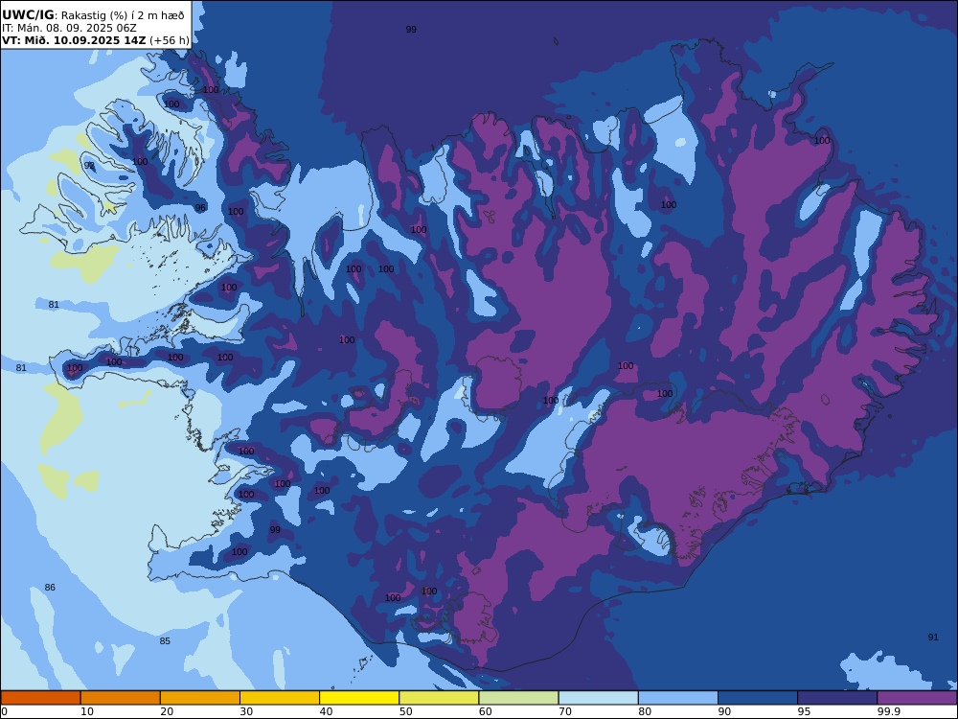
Task: Pick the pale green 60–70 legend swatch
Action: pos(518,698)
